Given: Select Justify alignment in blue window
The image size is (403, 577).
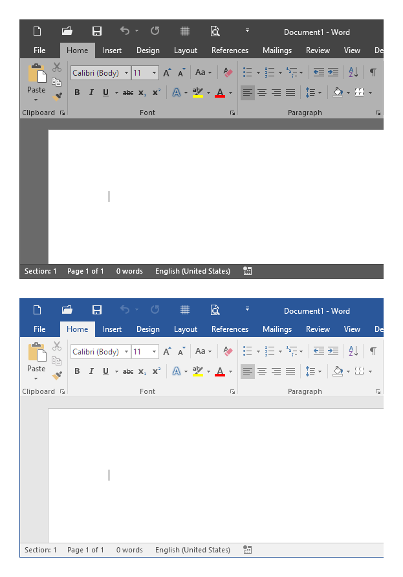Looking at the screenshot, I should 290,372.
